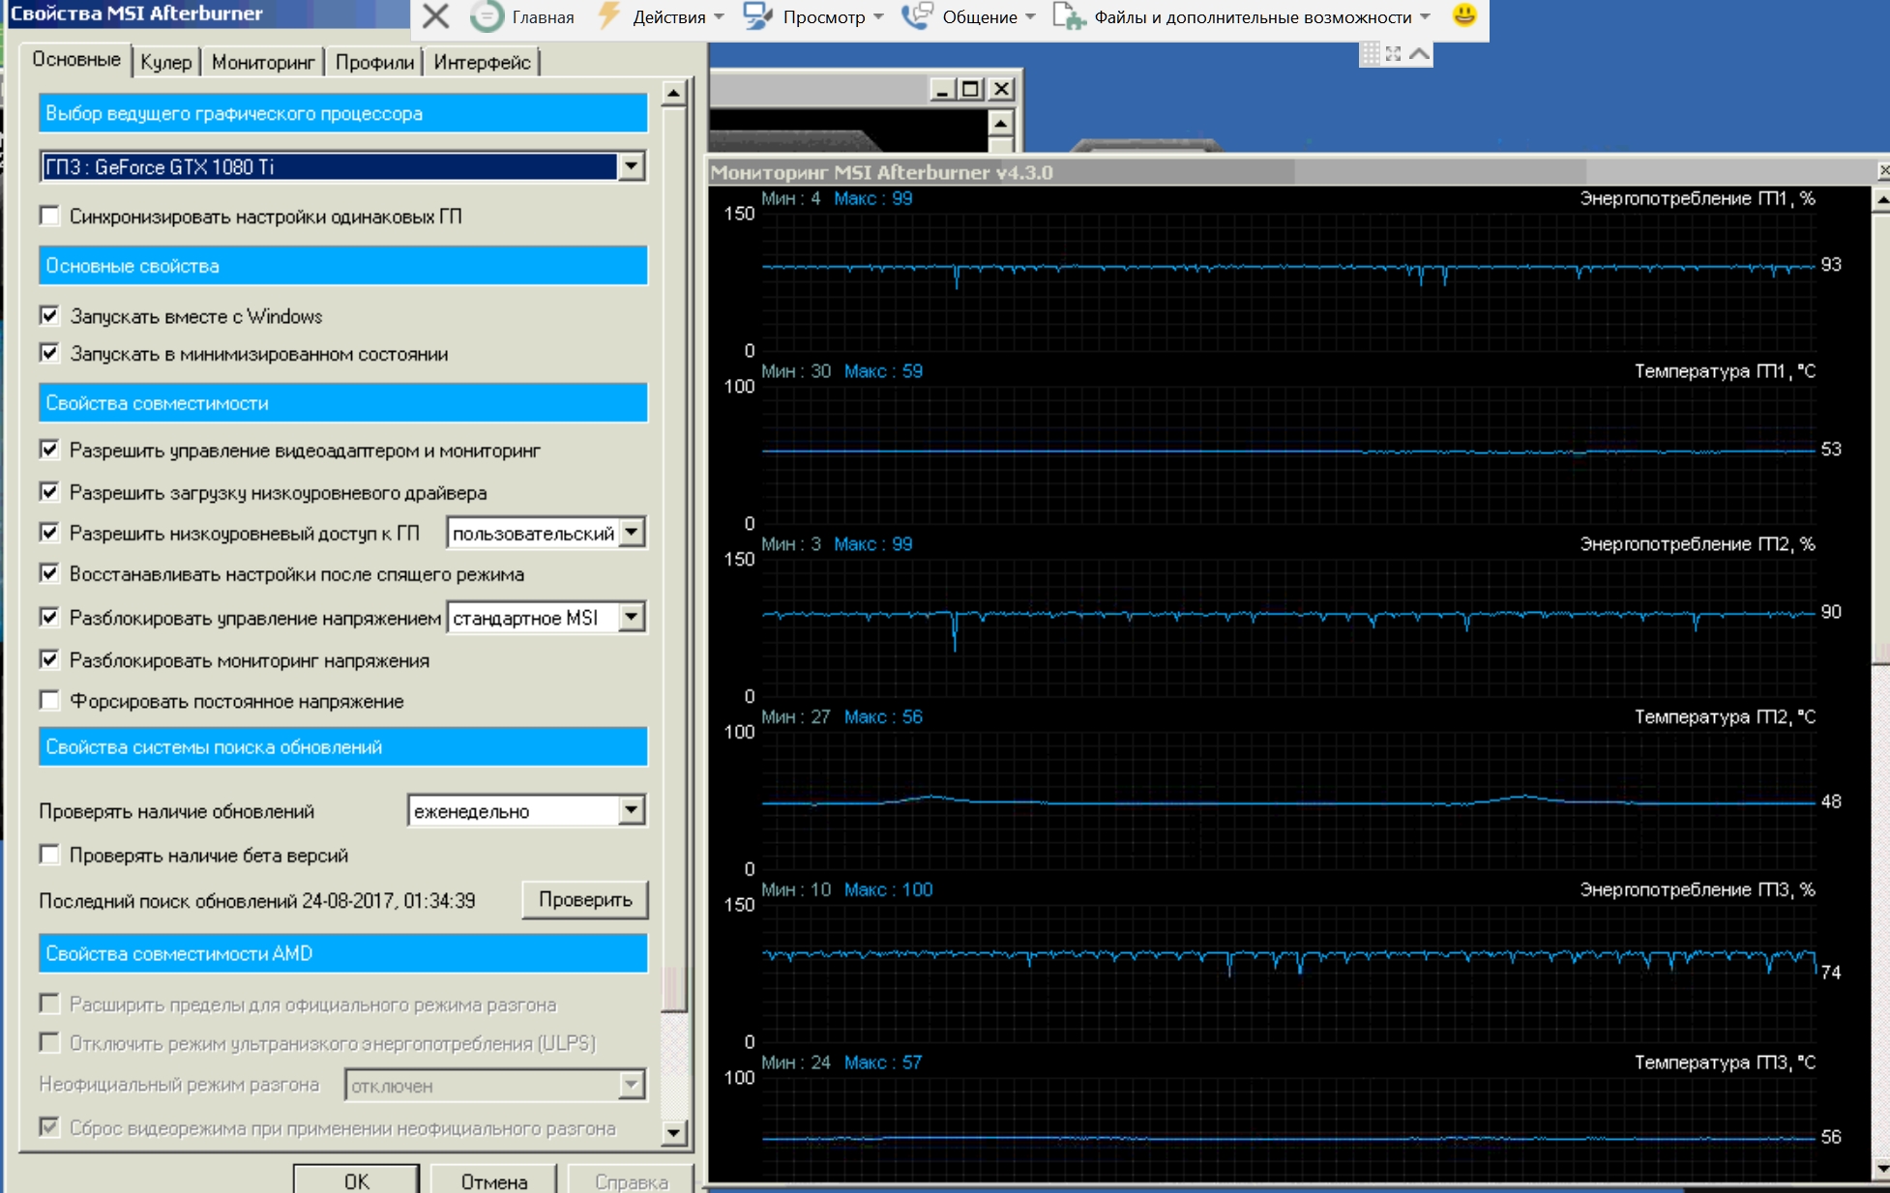Switch to the Интерфейс tab
This screenshot has width=1890, height=1193.
[482, 63]
